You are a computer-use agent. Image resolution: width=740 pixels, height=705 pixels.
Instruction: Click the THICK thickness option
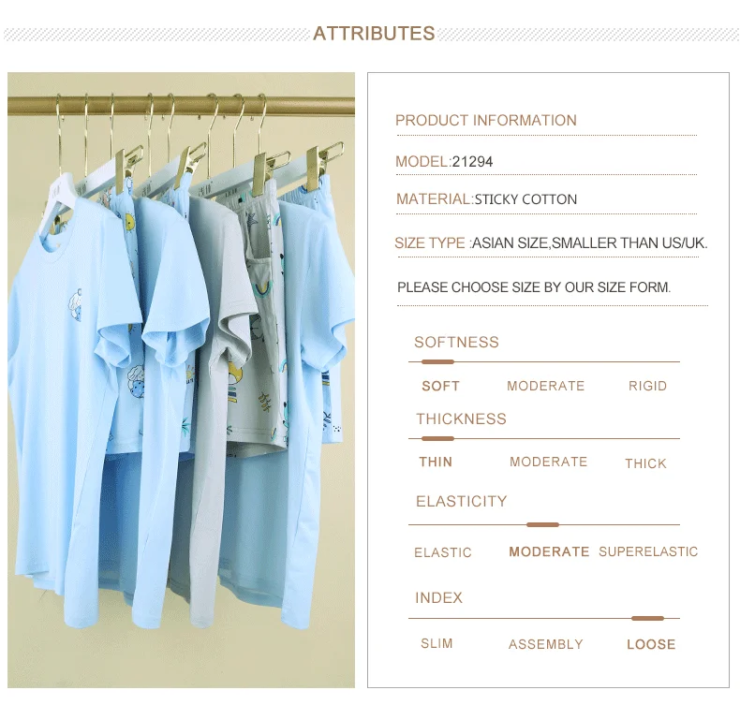[645, 463]
